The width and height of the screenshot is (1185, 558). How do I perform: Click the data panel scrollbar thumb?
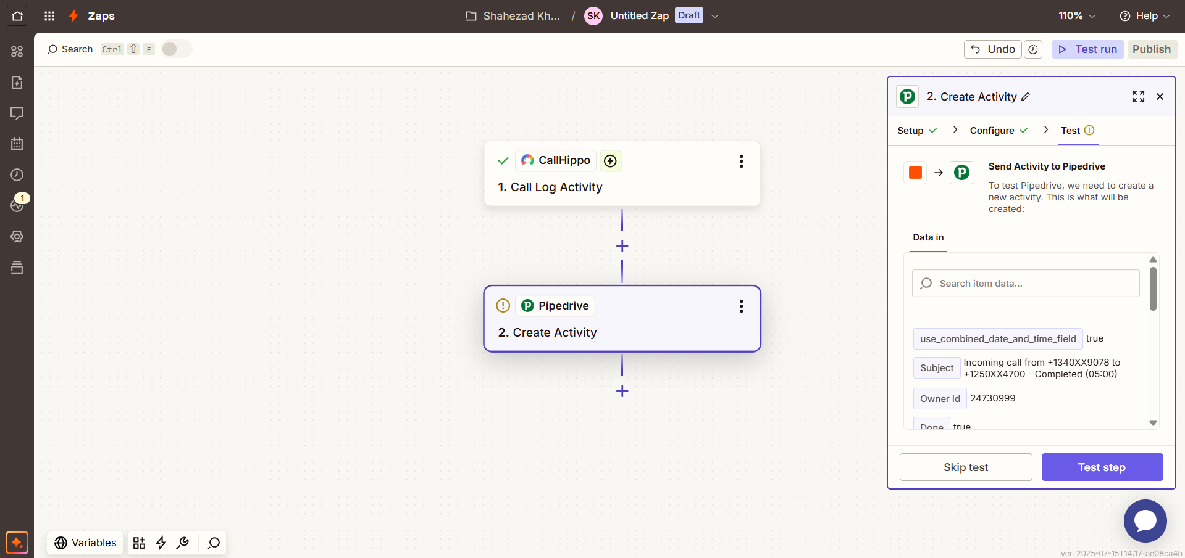point(1153,289)
